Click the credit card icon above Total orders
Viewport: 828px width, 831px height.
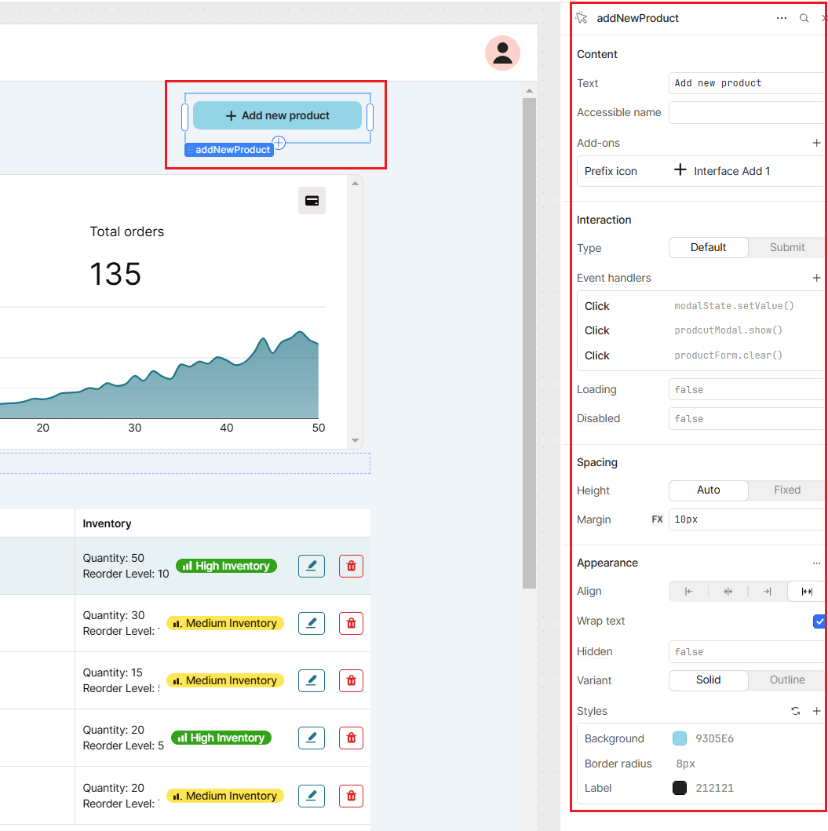tap(312, 201)
